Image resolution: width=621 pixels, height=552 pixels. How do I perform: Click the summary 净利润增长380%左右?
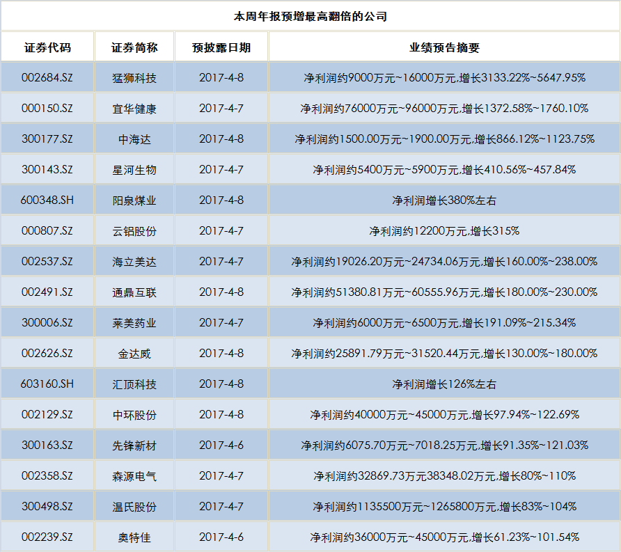(x=444, y=200)
